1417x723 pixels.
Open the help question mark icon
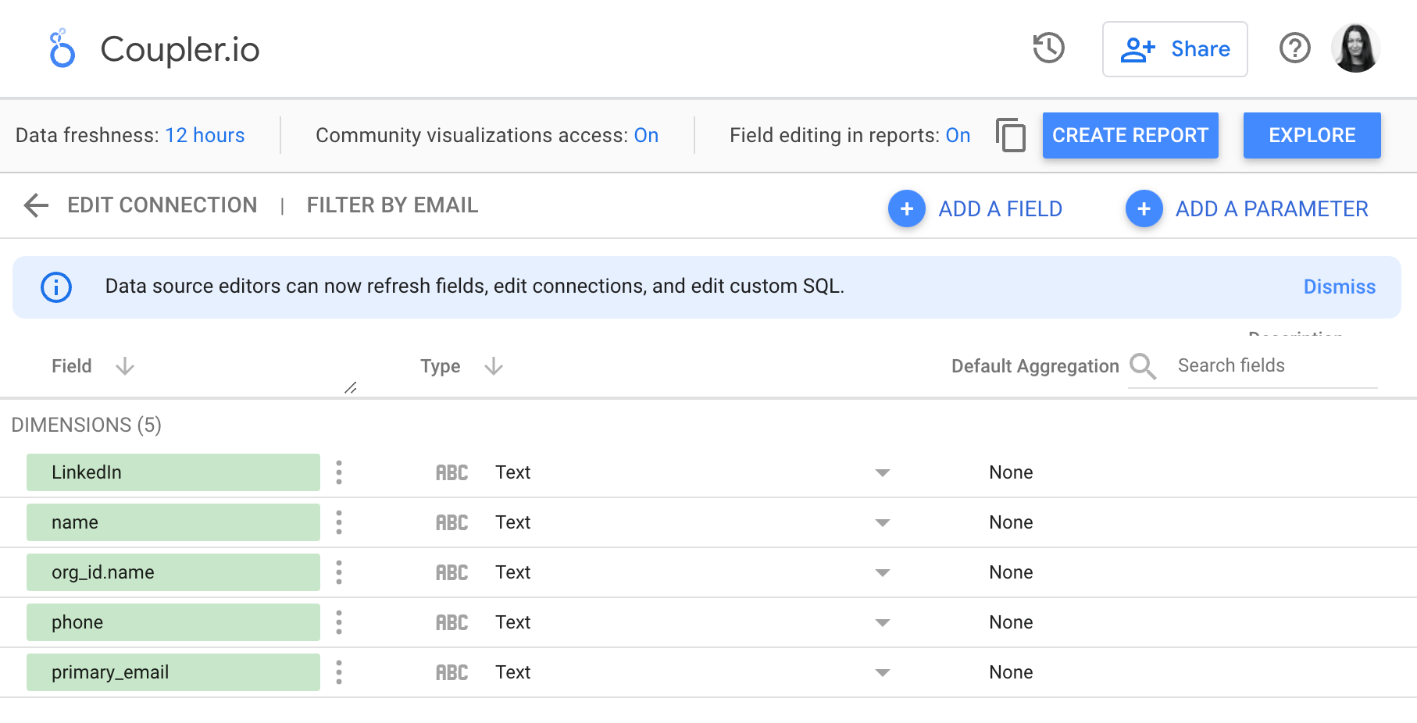pos(1294,48)
